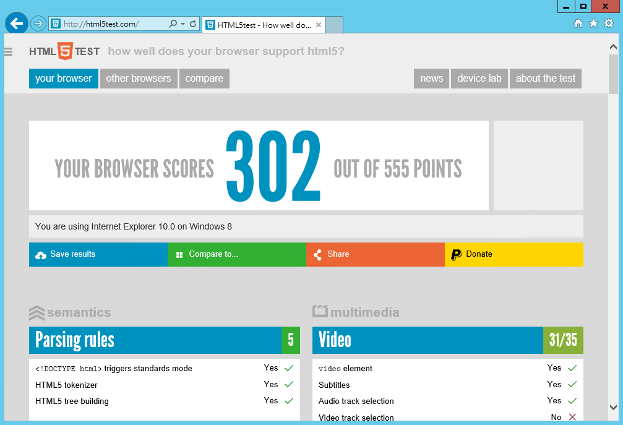The width and height of the screenshot is (623, 425).
Task: Open the 'compare' tab
Action: coord(204,79)
